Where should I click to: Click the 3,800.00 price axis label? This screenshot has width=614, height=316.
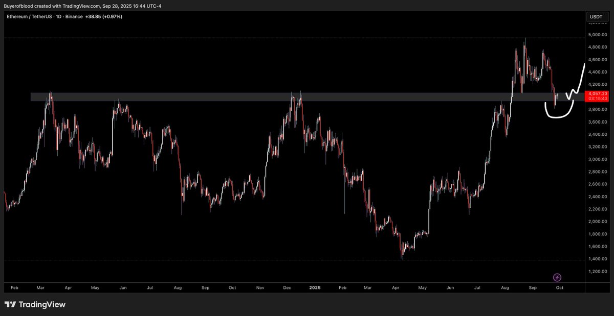(598, 110)
